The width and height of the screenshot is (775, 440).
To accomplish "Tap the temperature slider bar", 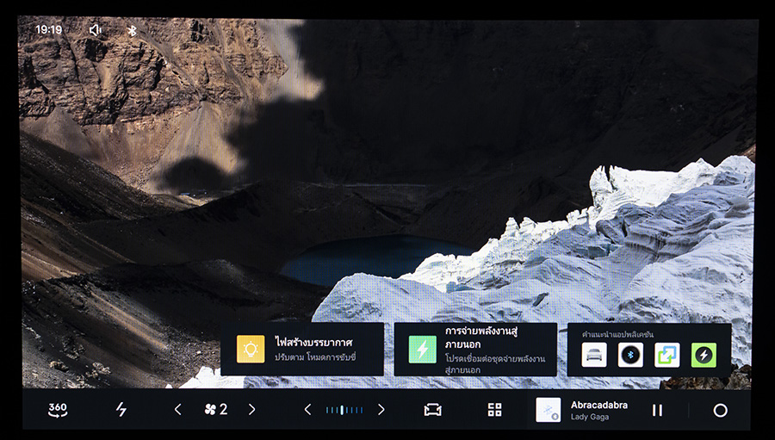I will tap(344, 410).
